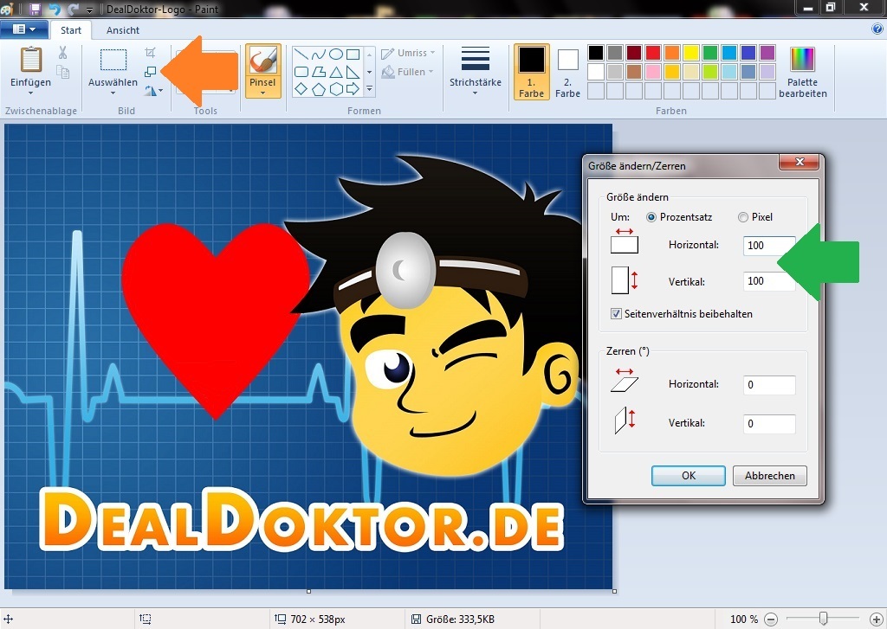Click zoom in plus button
The height and width of the screenshot is (629, 887).
coord(877,619)
